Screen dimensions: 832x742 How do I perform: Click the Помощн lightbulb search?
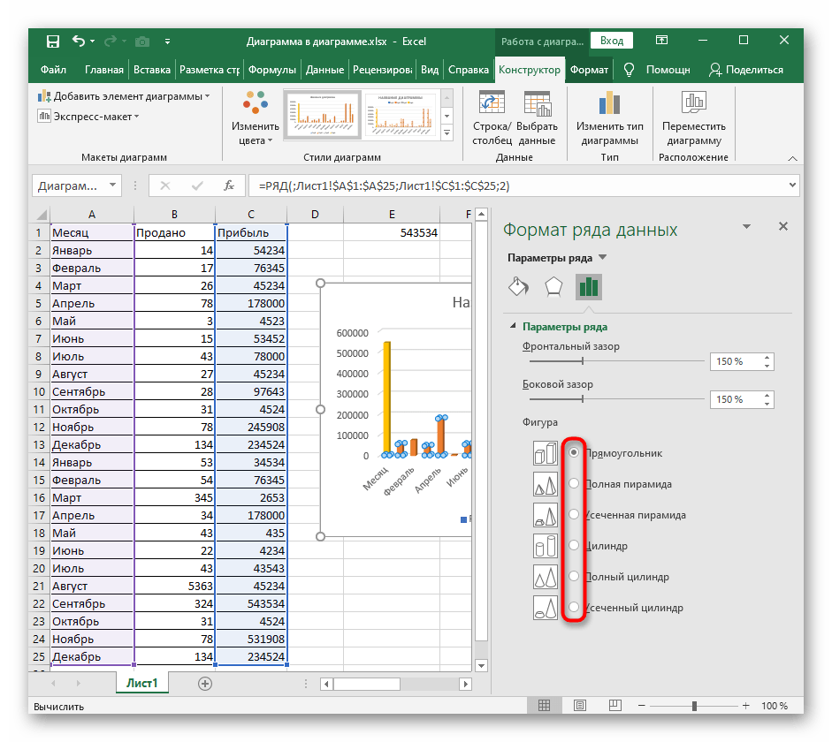point(657,70)
